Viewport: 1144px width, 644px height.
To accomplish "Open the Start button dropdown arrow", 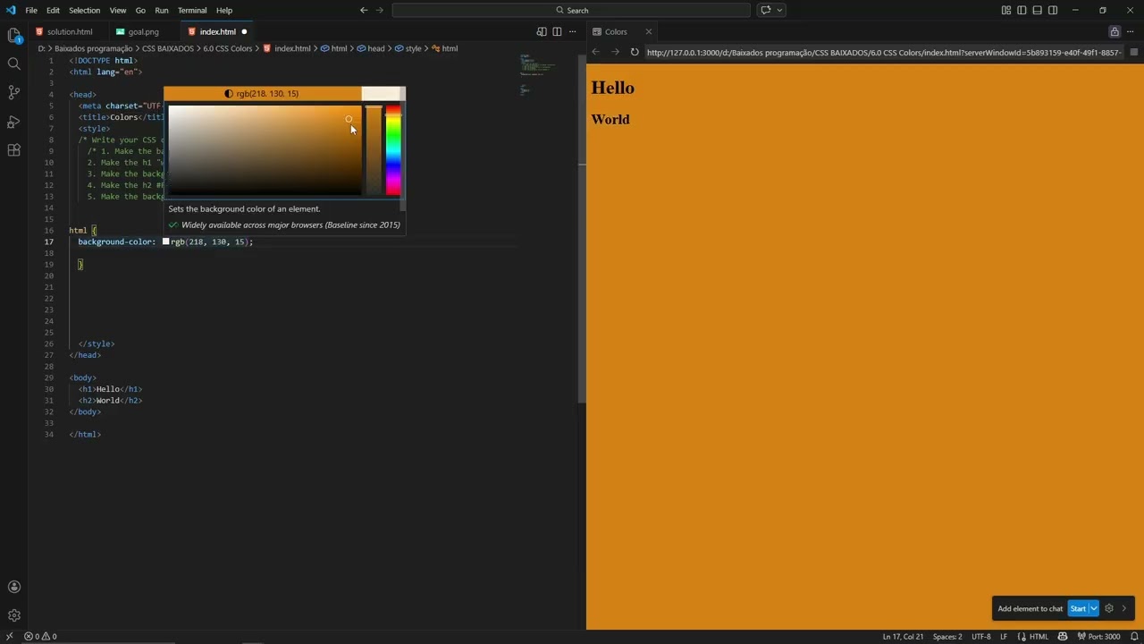I will pos(1093,608).
